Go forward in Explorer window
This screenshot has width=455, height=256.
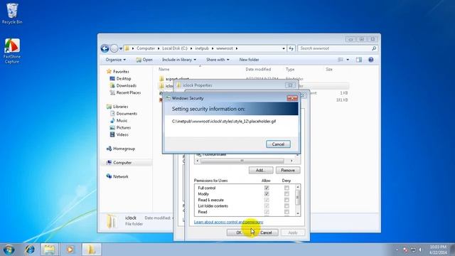pos(114,48)
